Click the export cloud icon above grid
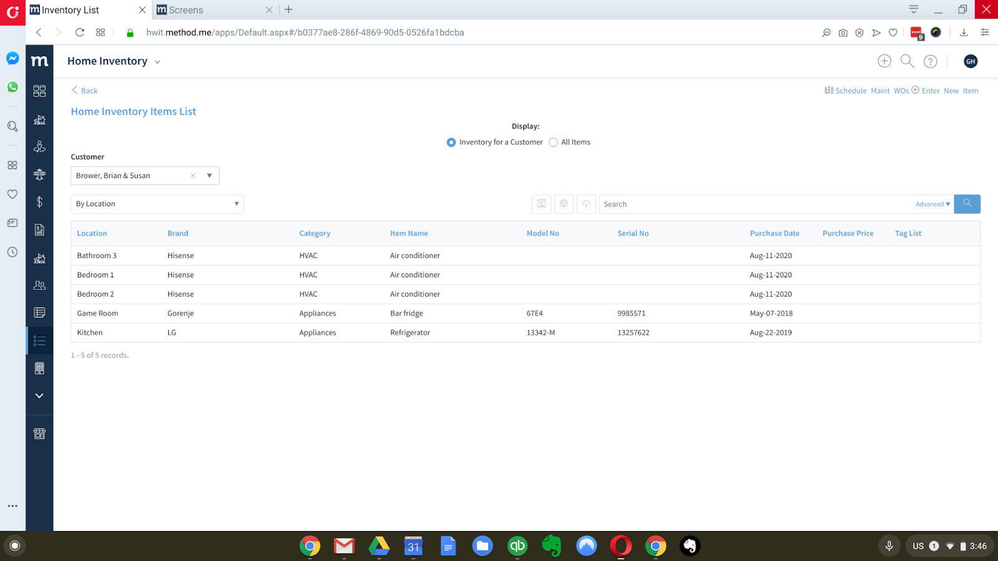This screenshot has height=561, width=998. click(x=586, y=204)
